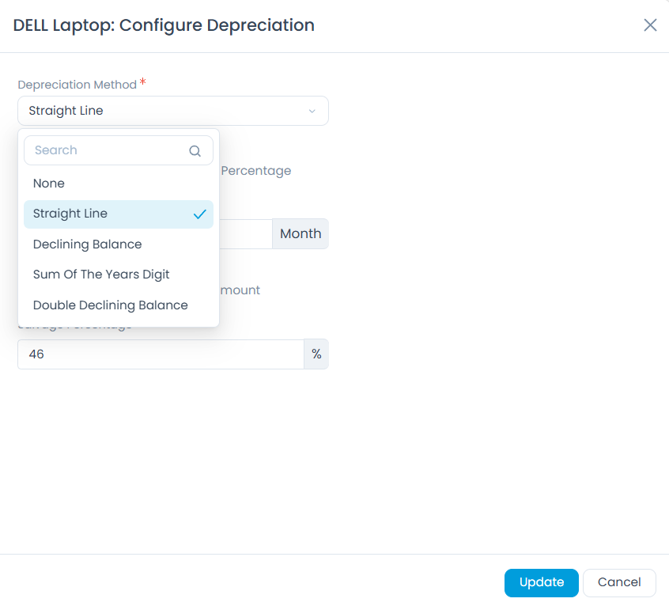
Task: Choose Declining Balance method
Action: (118, 244)
